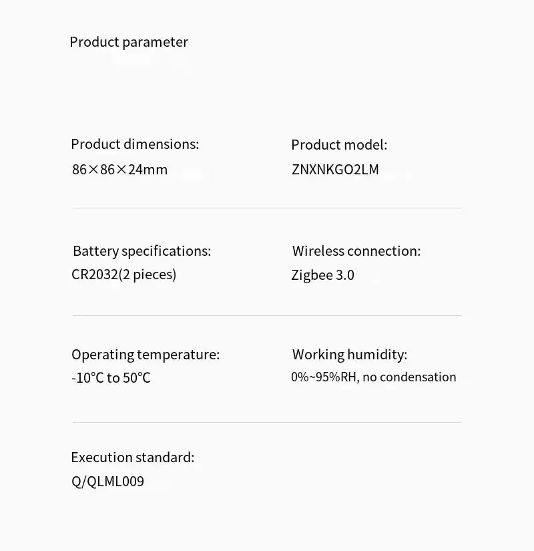The image size is (534, 551).
Task: Click the ZNXNKGO2LM model number
Action: 335,170
